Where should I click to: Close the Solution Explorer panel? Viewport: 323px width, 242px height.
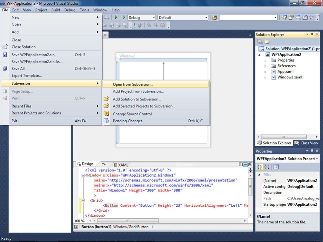click(x=317, y=35)
